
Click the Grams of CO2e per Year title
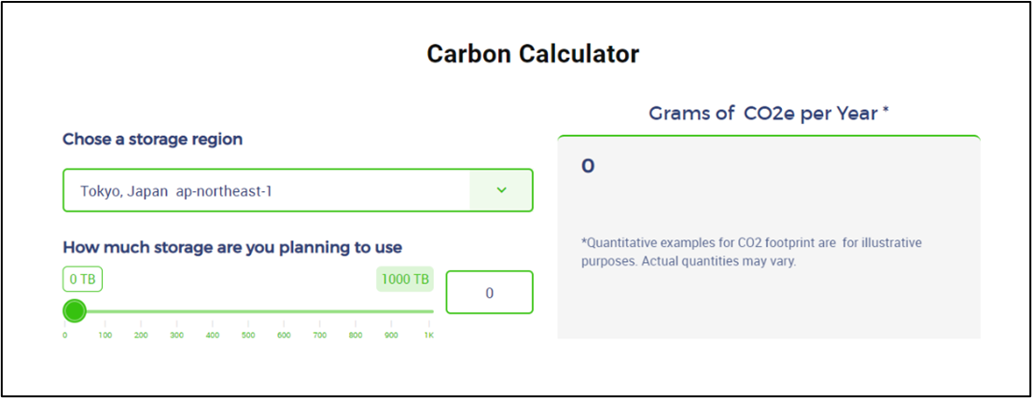769,114
